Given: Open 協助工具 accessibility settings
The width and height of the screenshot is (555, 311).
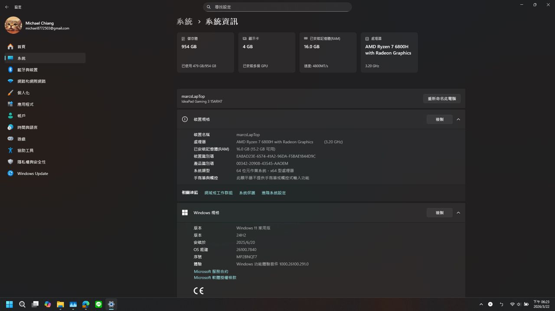Looking at the screenshot, I should point(25,151).
